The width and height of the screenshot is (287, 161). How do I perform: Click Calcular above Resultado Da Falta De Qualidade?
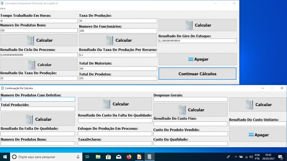[38, 119]
